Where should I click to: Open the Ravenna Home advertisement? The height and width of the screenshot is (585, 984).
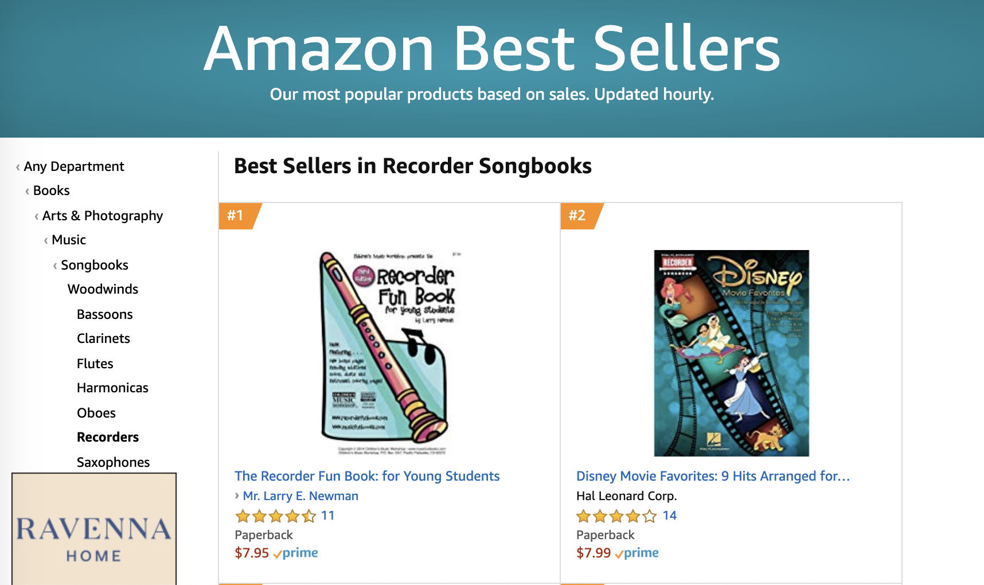point(94,529)
